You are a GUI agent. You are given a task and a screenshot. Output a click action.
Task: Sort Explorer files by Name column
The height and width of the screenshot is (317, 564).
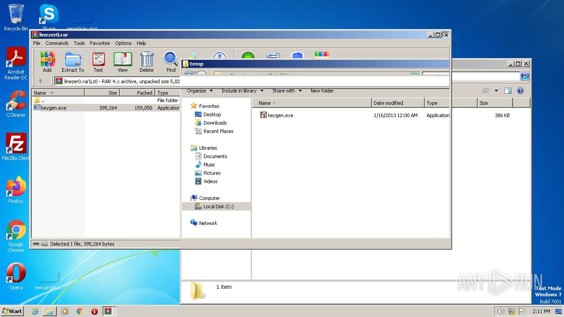point(312,103)
